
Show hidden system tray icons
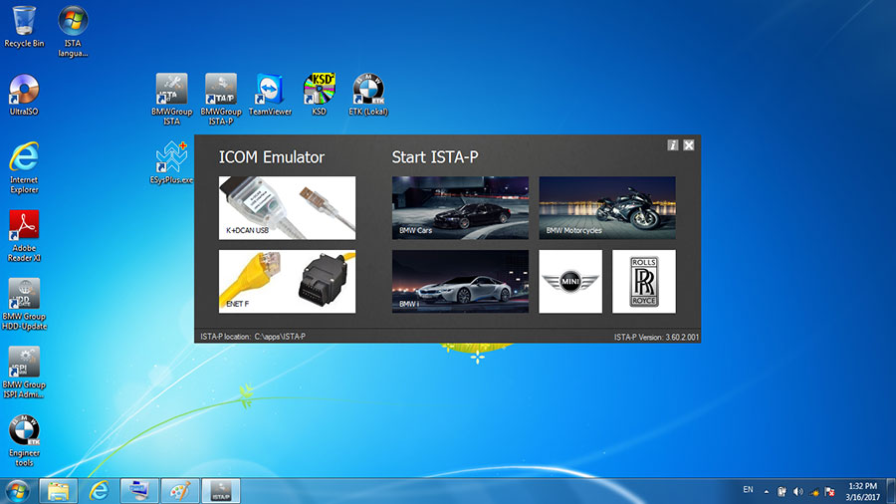[766, 491]
